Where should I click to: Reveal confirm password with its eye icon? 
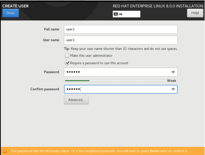(173, 89)
